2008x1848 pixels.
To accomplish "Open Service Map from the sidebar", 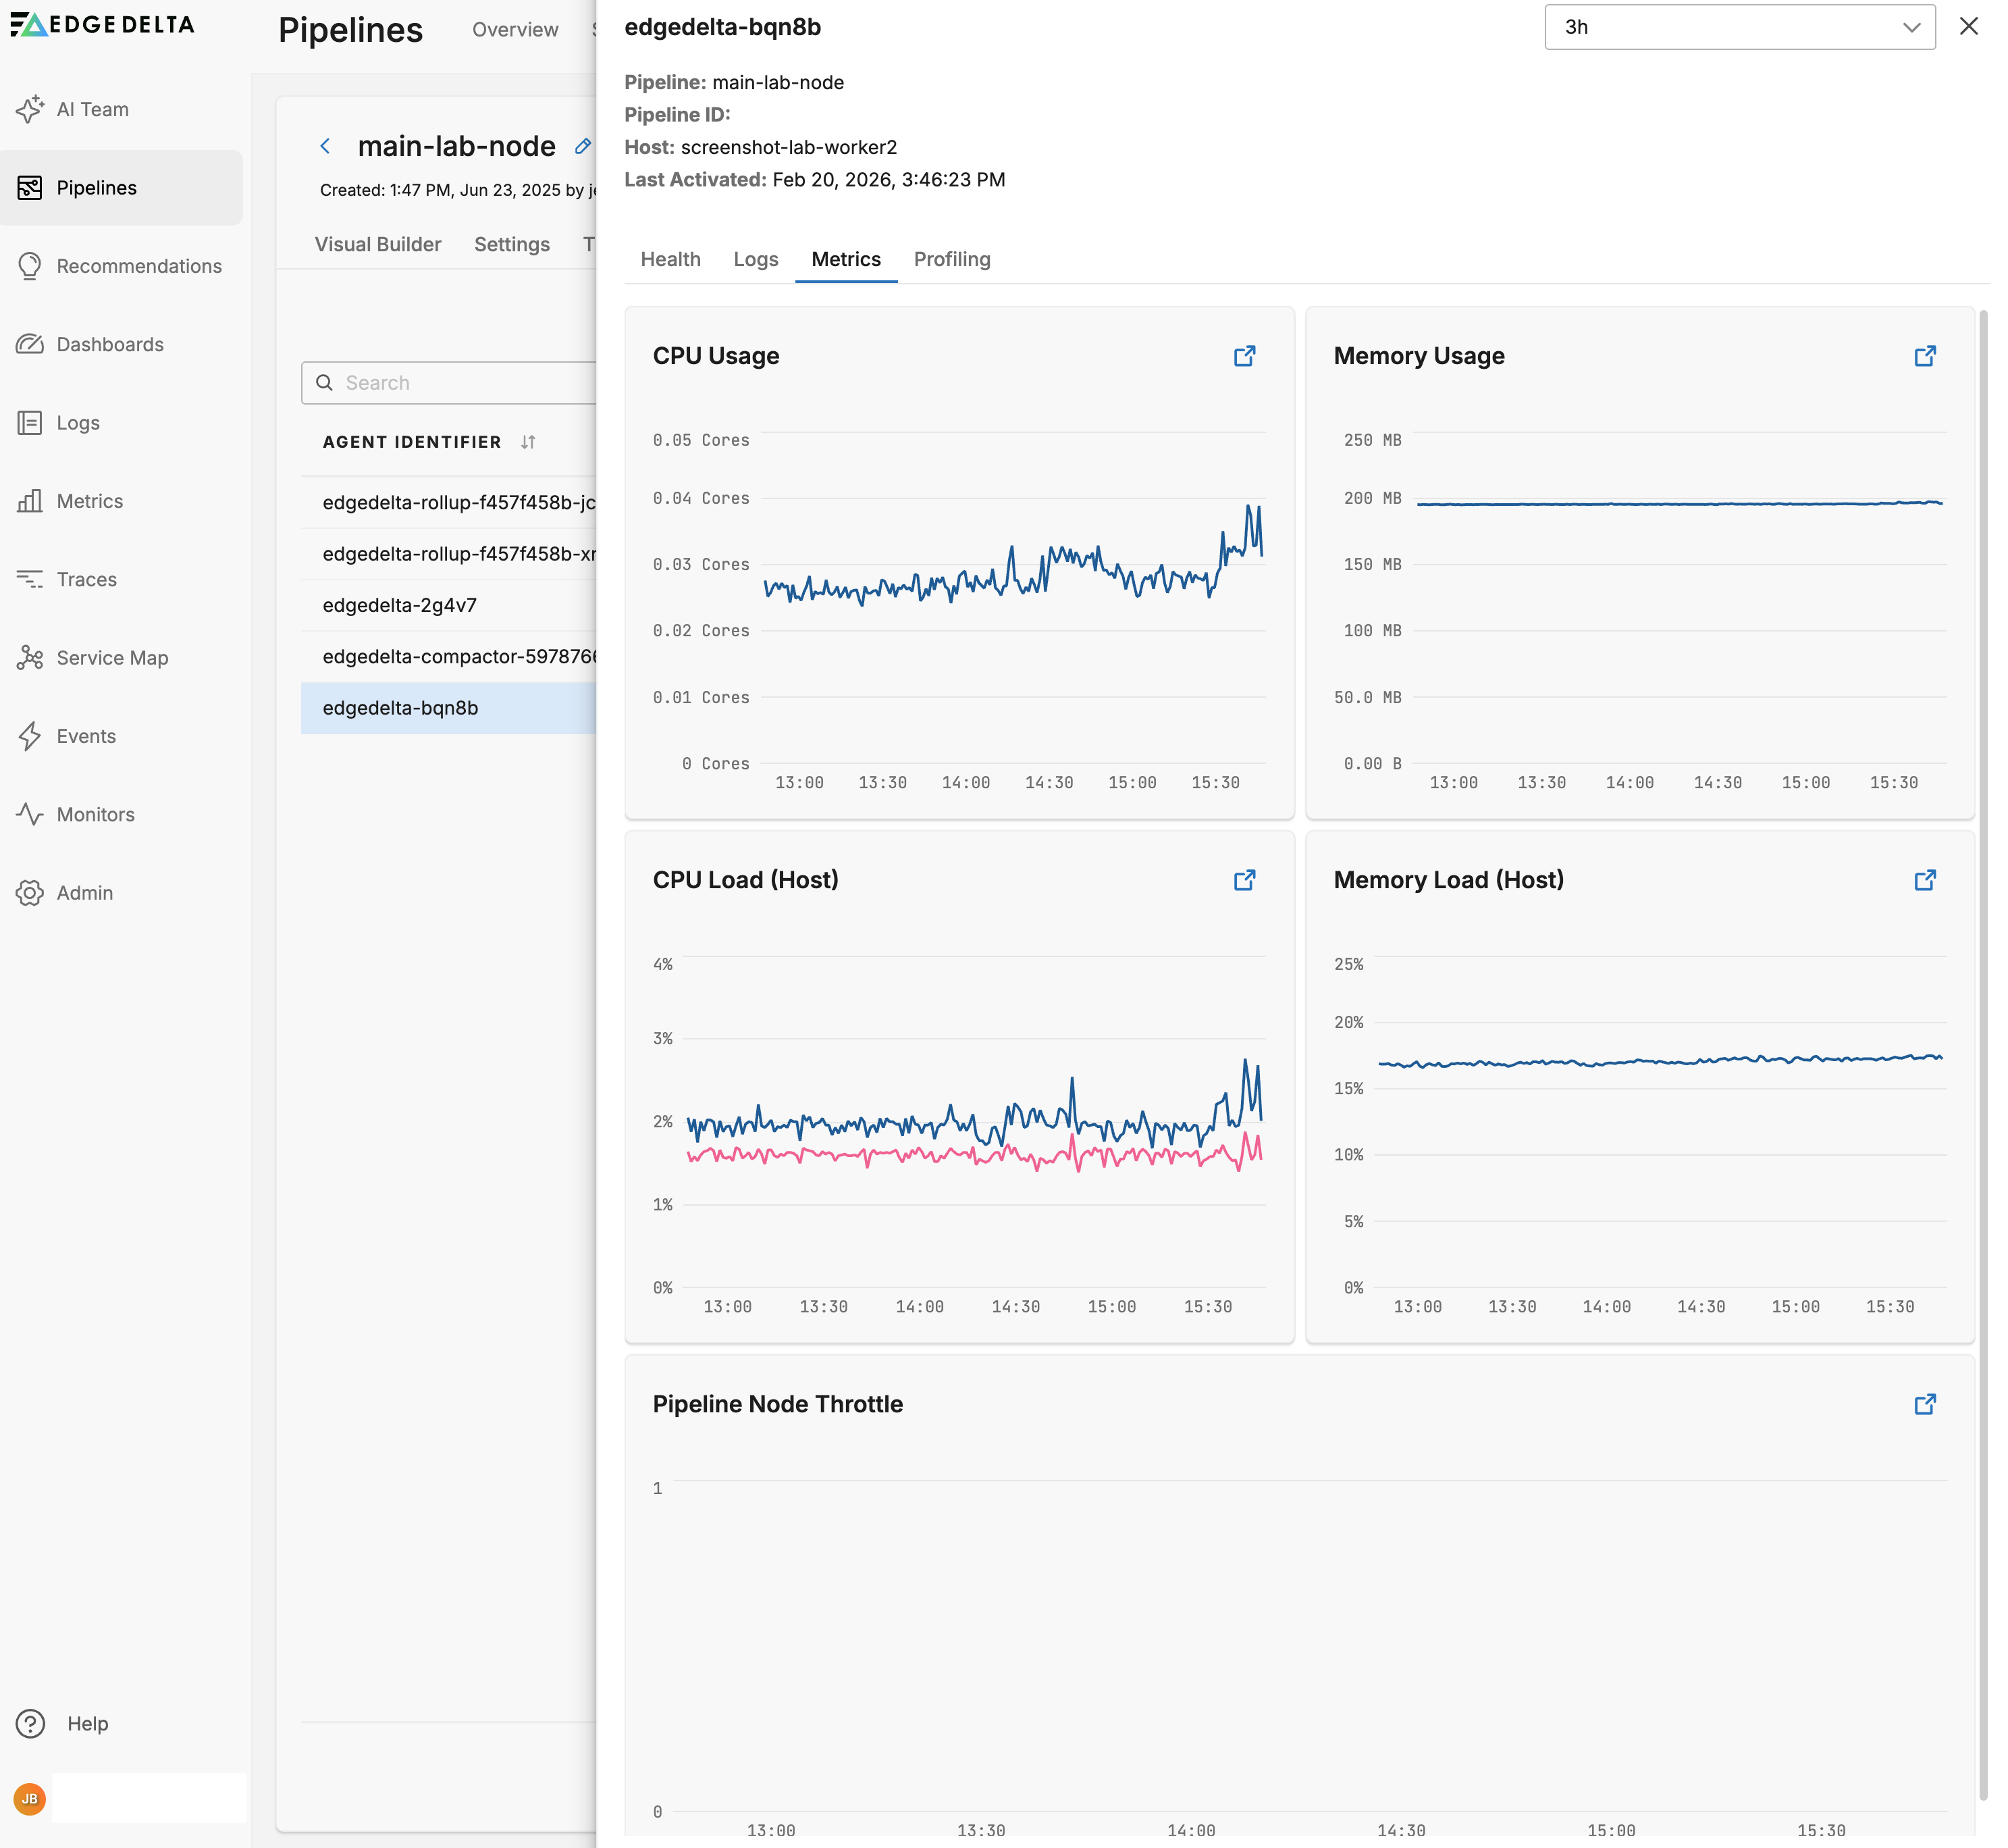I will pyautogui.click(x=112, y=658).
